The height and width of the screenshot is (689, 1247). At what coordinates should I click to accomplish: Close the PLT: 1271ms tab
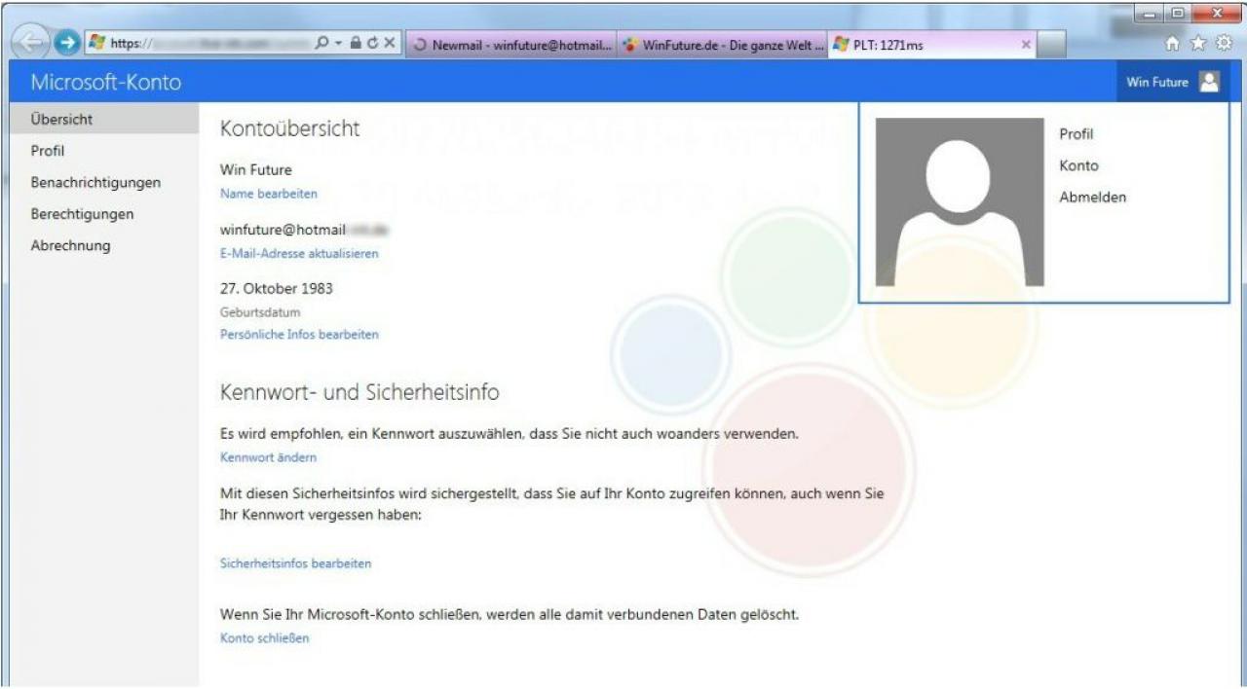tap(1026, 45)
